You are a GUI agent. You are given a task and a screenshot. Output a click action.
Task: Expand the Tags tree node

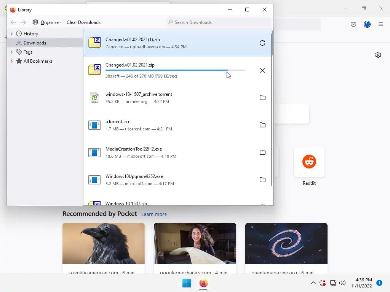(x=11, y=52)
